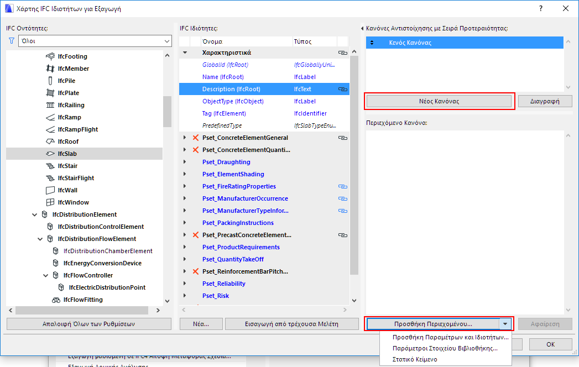Click the 'Διαγραφή' button

point(545,101)
